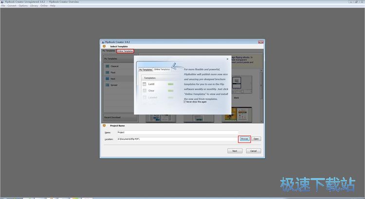Switch to the My Templates tab
Screen dimensions: 365x199
[x=109, y=51]
